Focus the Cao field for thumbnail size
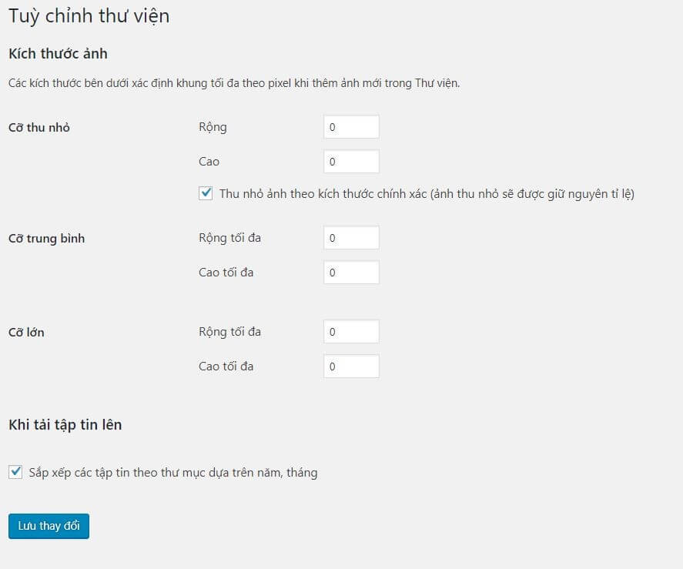 point(351,162)
